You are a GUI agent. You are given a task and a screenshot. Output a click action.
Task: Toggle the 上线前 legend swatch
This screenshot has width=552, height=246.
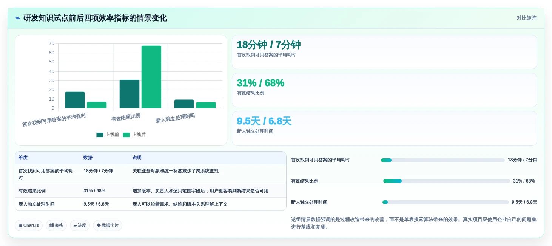100,135
